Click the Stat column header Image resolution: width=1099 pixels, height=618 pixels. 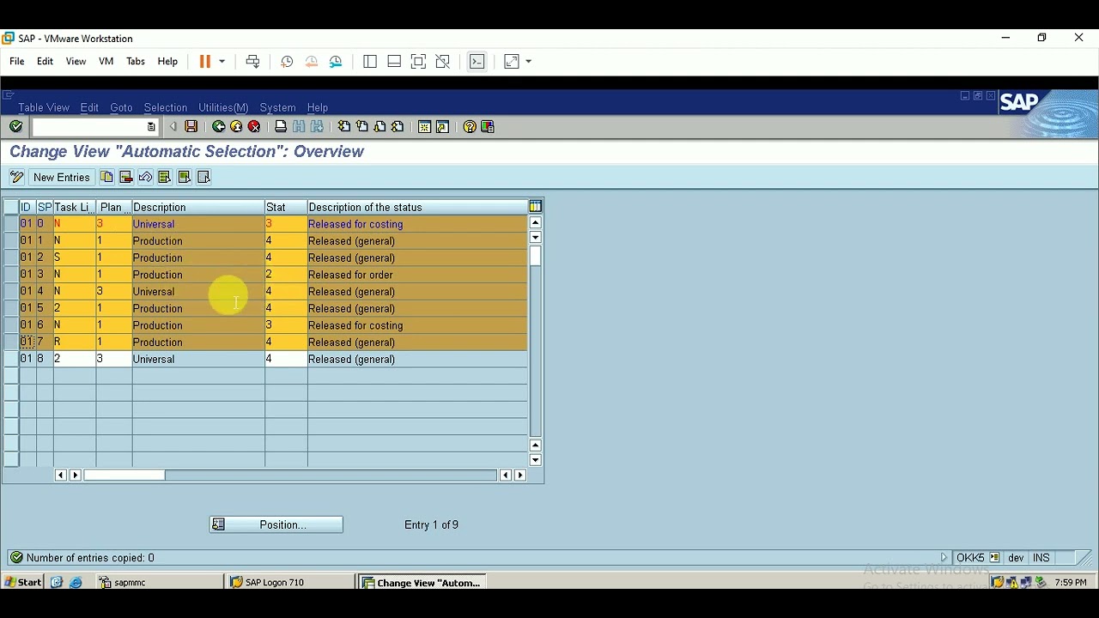(286, 207)
